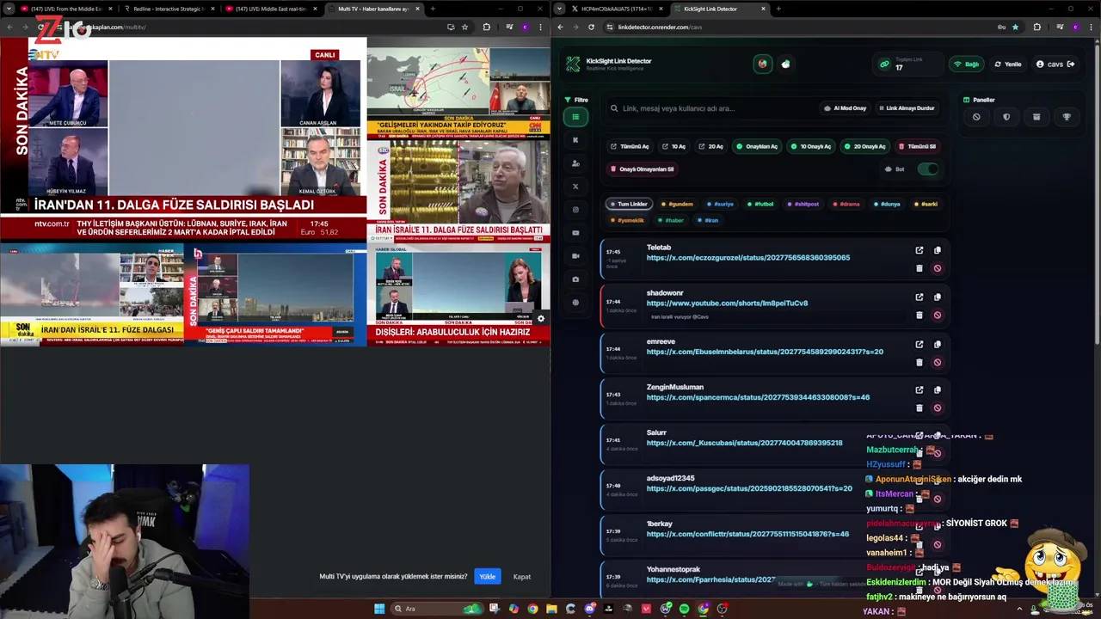Toggle the Bot switch
This screenshot has height=619, width=1101.
point(928,169)
